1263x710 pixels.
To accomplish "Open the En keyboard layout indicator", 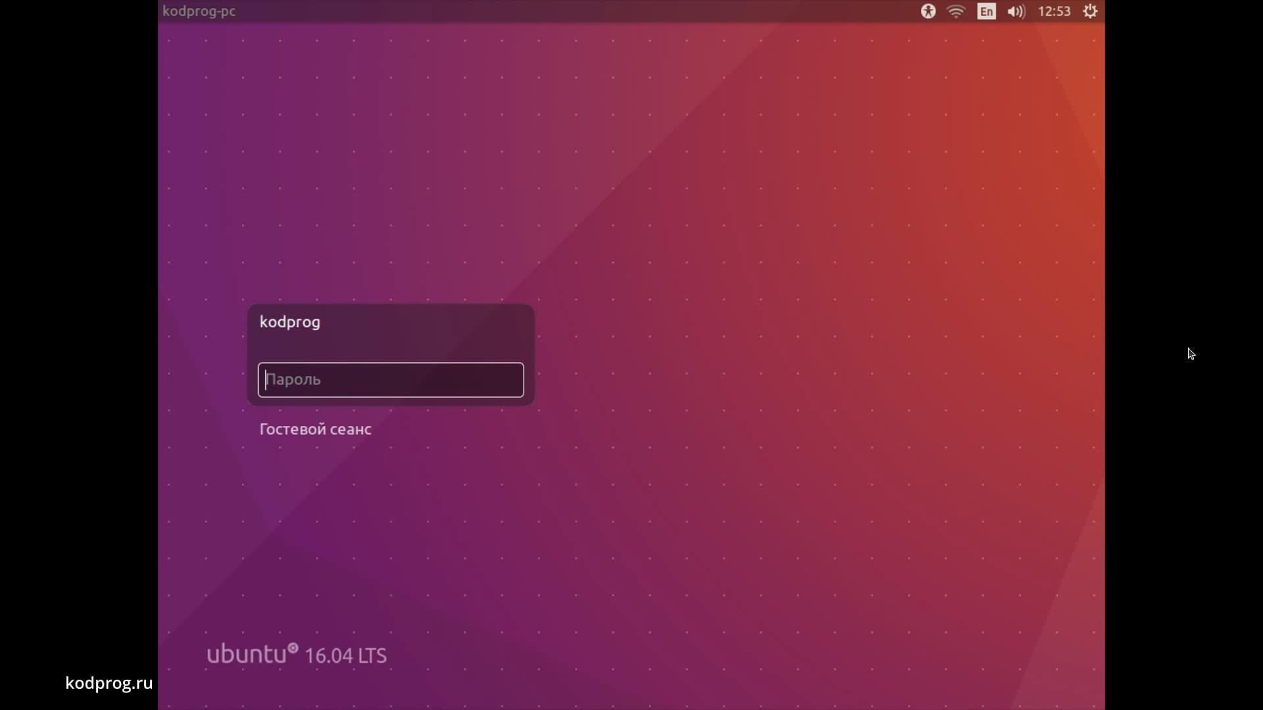I will click(x=986, y=11).
